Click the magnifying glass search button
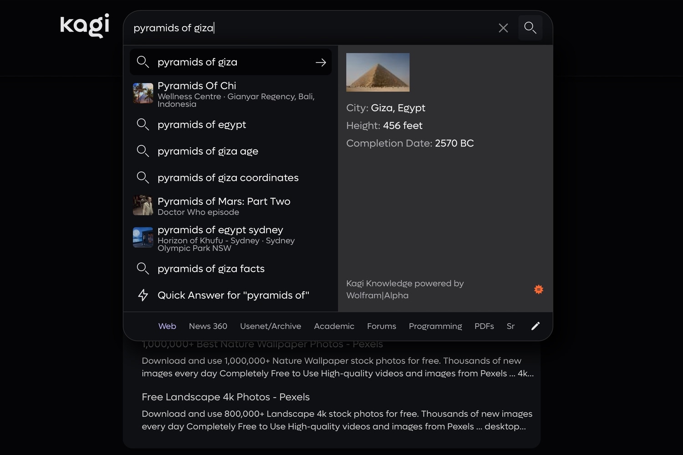 tap(530, 28)
